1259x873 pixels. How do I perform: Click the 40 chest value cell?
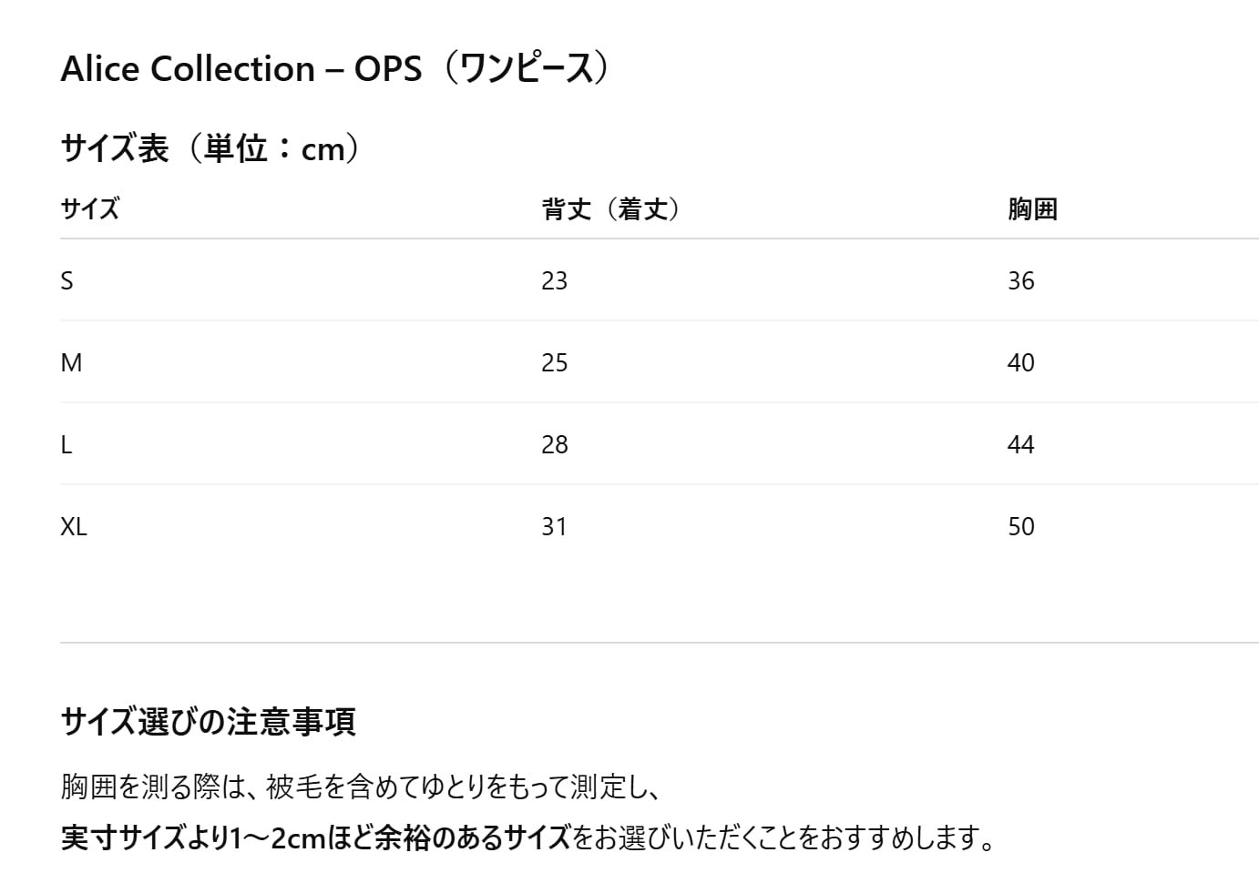(1020, 362)
